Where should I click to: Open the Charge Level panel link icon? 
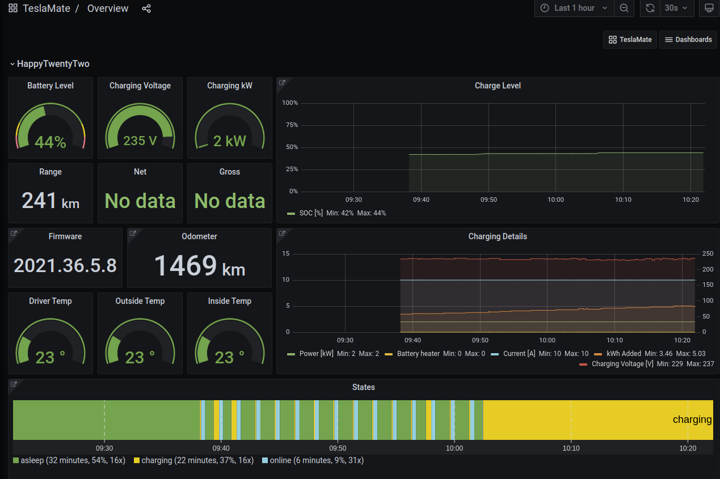click(x=282, y=83)
